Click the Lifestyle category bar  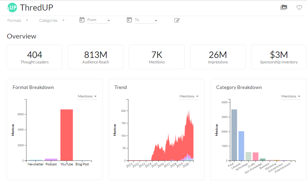[242, 146]
